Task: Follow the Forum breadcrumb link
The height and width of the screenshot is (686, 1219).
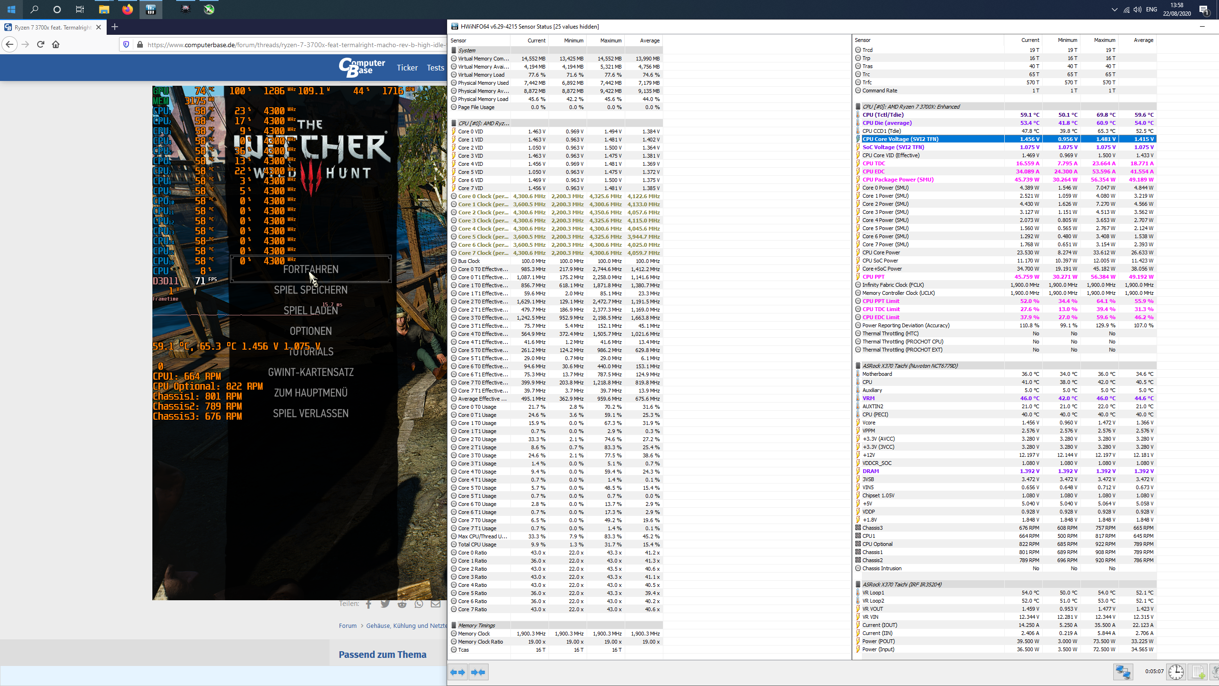Action: (348, 625)
